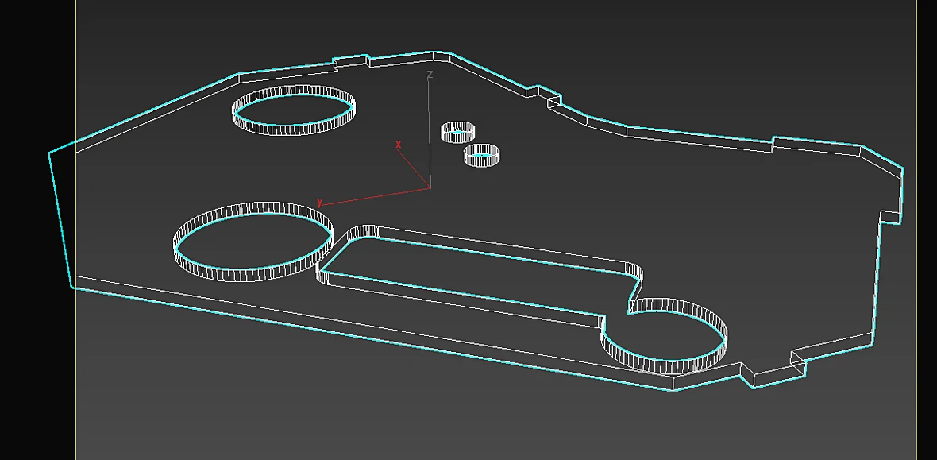Click the far-left corner vertex of the plate

(49, 154)
